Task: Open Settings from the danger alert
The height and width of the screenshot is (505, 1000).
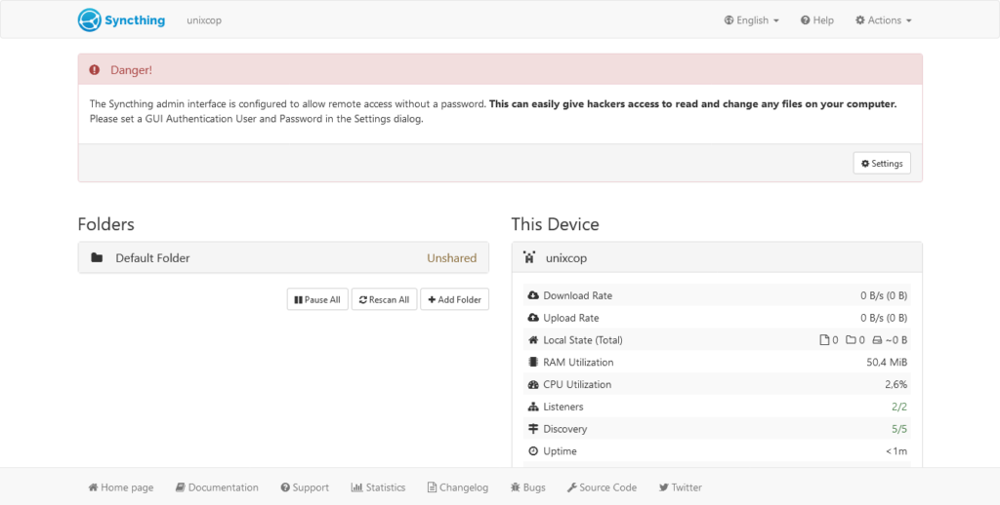Action: [882, 163]
